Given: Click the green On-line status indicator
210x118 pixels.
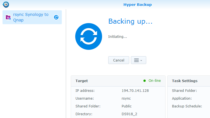Looking at the screenshot, I should [x=145, y=81].
